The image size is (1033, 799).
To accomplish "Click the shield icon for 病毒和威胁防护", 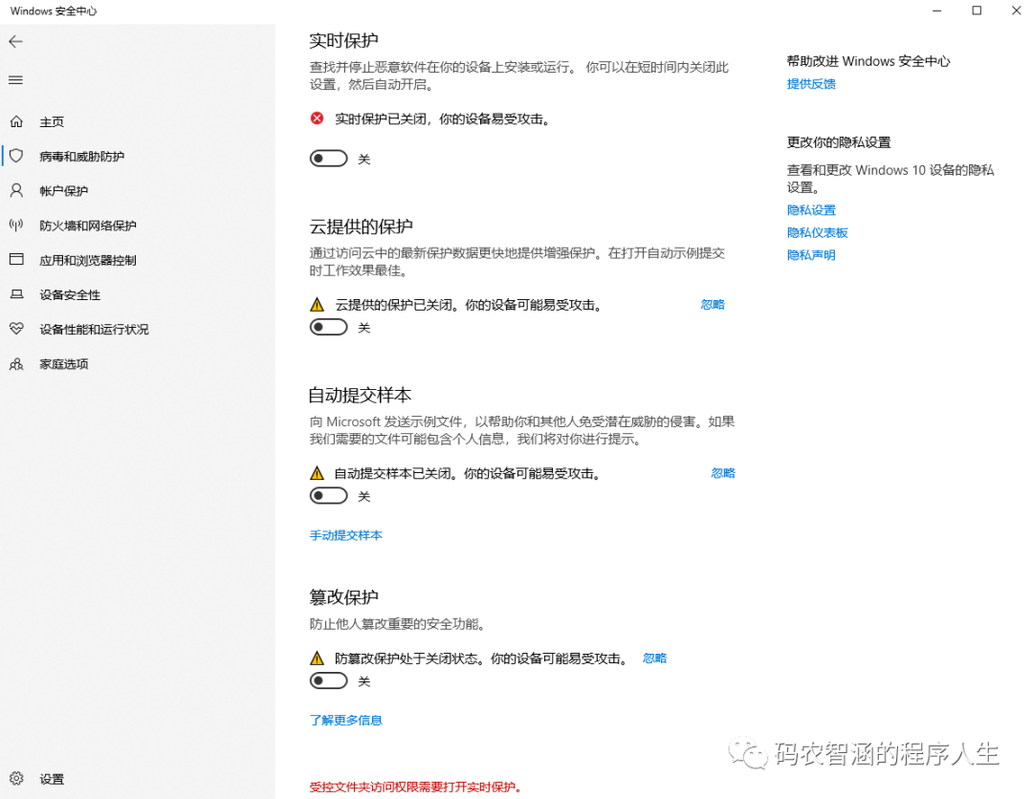I will (16, 156).
